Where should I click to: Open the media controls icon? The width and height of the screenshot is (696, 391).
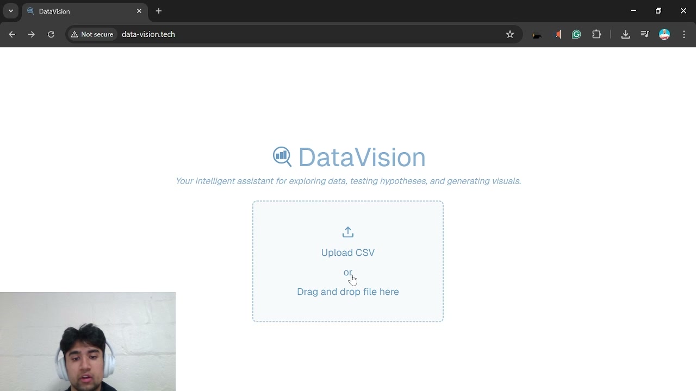click(645, 34)
